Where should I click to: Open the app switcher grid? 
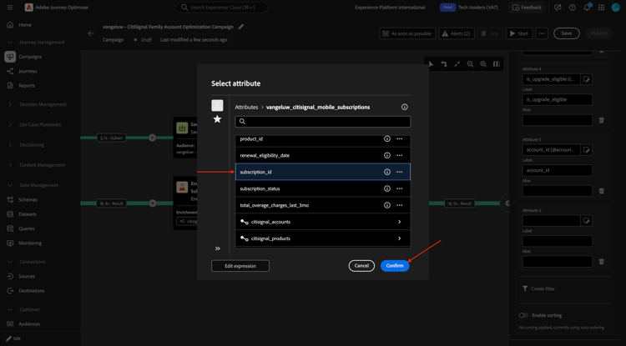point(602,8)
